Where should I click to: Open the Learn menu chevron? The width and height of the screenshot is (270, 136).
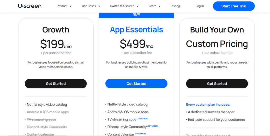[x=160, y=6]
